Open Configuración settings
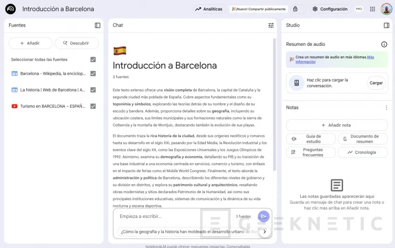This screenshot has width=395, height=248. 330,9
